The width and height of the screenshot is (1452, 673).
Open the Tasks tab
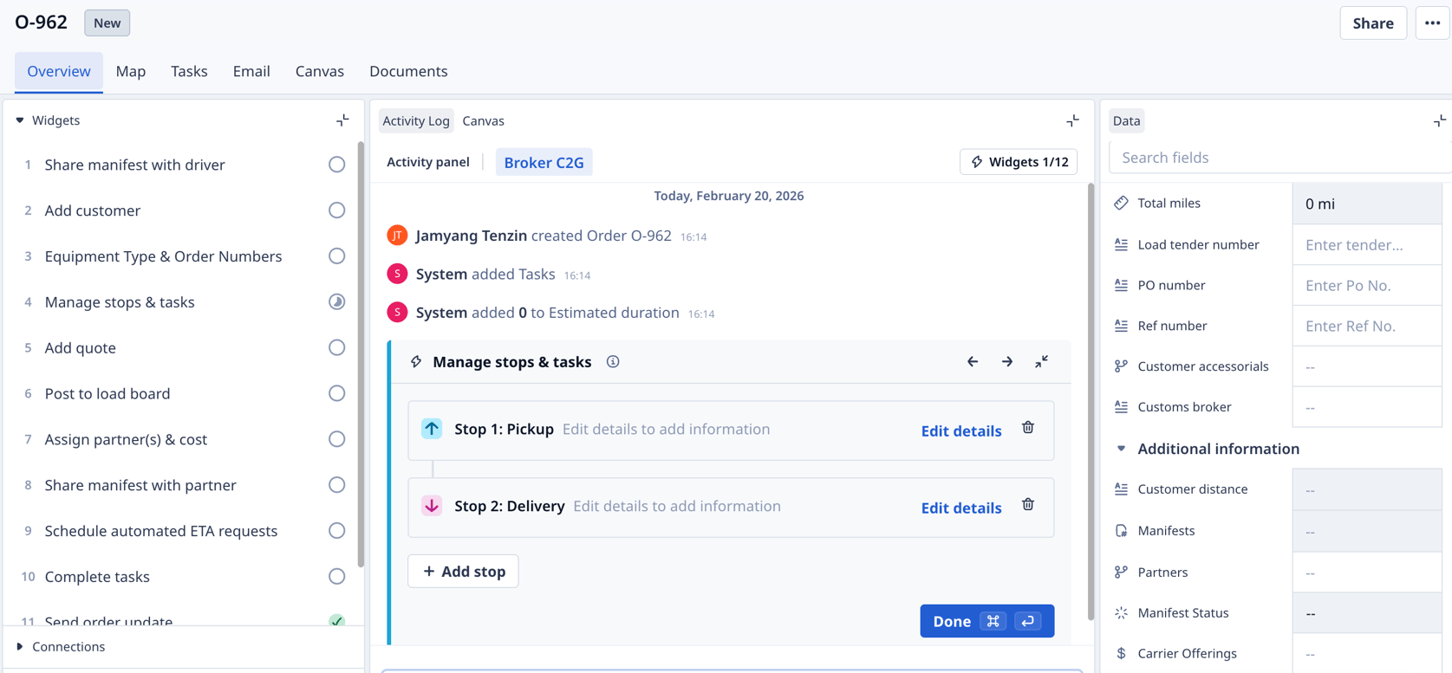189,71
